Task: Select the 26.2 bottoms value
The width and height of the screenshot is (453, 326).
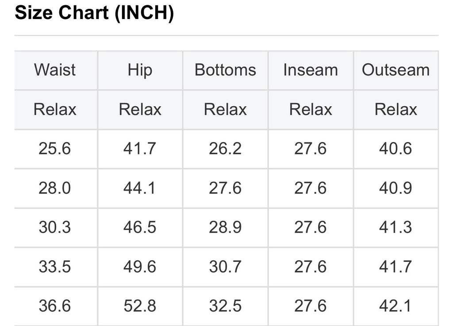Action: (x=225, y=149)
